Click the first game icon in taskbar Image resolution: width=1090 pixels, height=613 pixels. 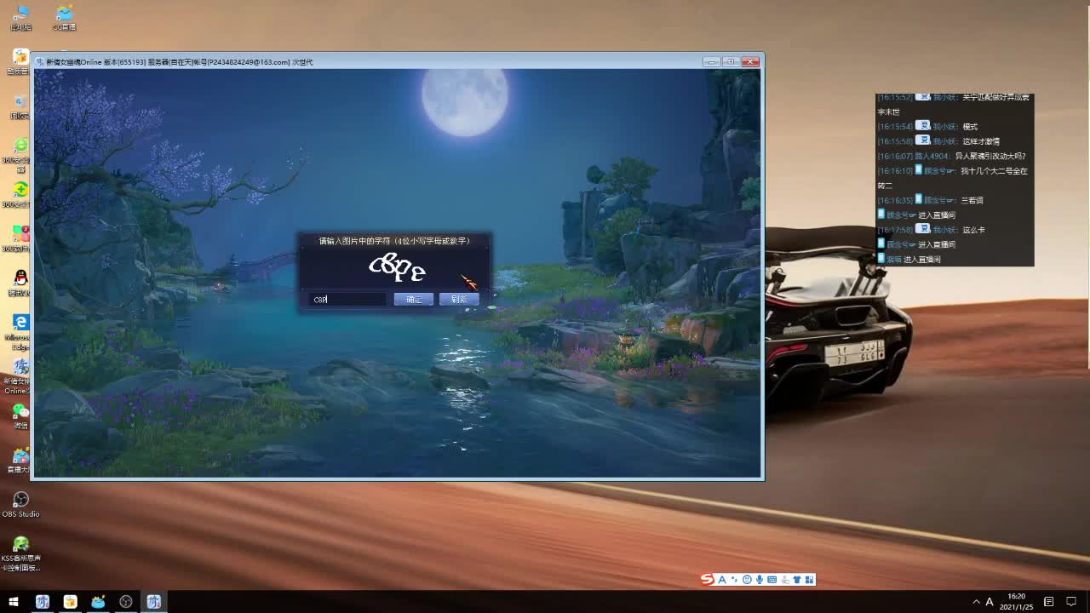click(x=43, y=601)
